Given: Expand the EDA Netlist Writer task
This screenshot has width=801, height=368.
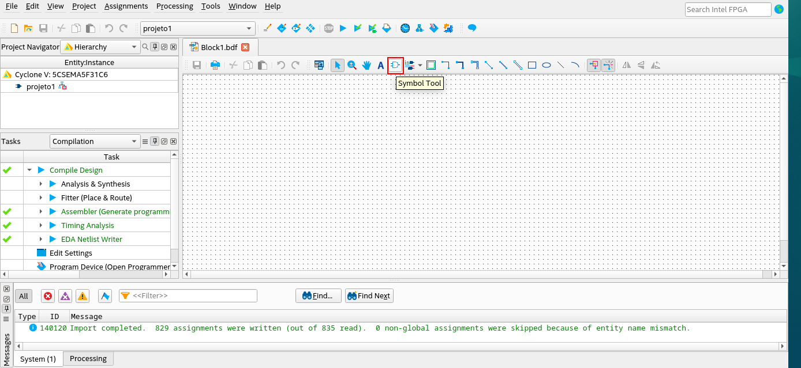Looking at the screenshot, I should (40, 239).
